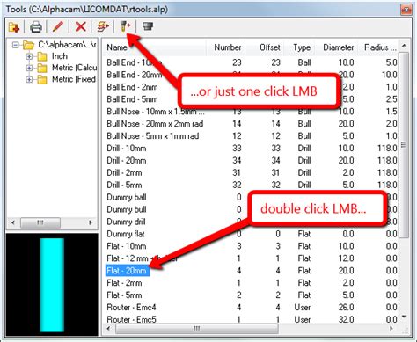This screenshot has width=417, height=342.
Task: Select the Metric (Fixed folder
Action: point(74,79)
